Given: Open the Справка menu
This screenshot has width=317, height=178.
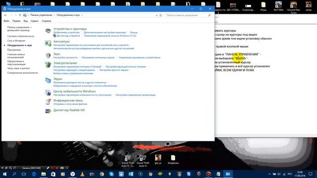Looking at the screenshot, I should (x=46, y=21).
